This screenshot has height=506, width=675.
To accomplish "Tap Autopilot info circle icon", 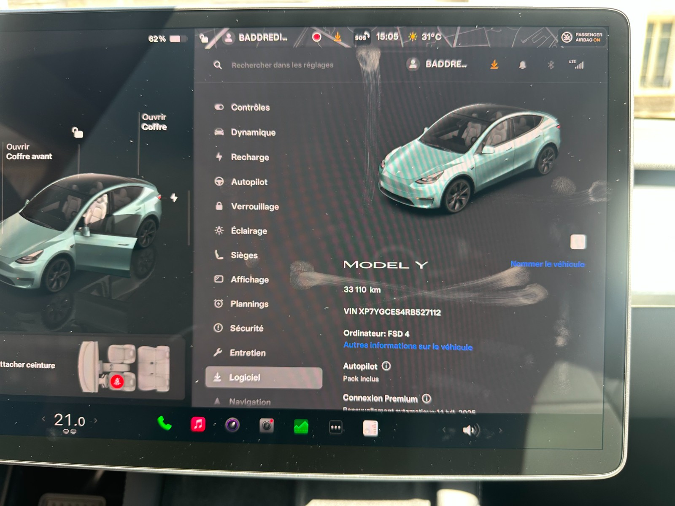I will (386, 366).
